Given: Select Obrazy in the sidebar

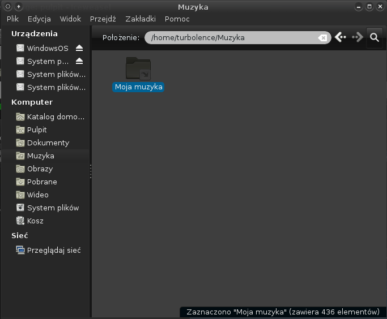Looking at the screenshot, I should pos(40,169).
